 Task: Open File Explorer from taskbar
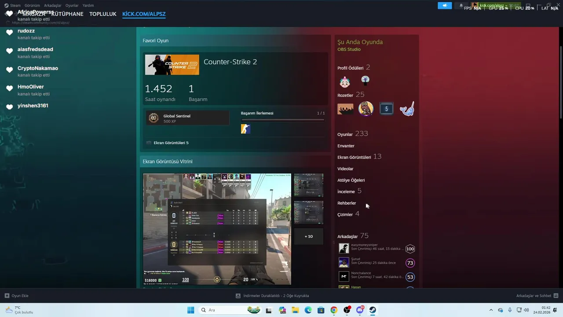point(295,310)
